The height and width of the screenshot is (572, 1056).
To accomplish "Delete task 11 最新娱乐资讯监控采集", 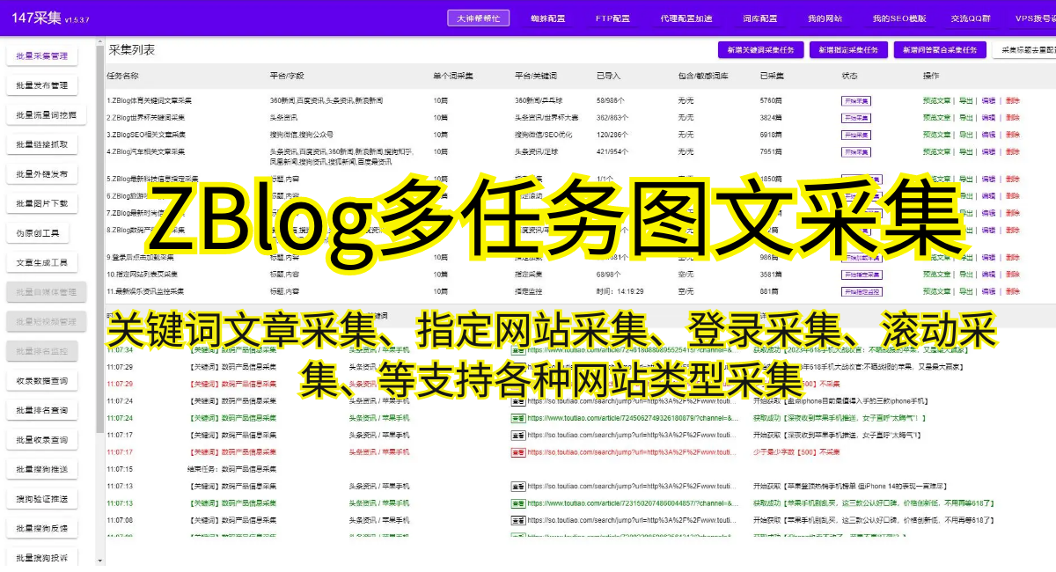I will 1012,291.
